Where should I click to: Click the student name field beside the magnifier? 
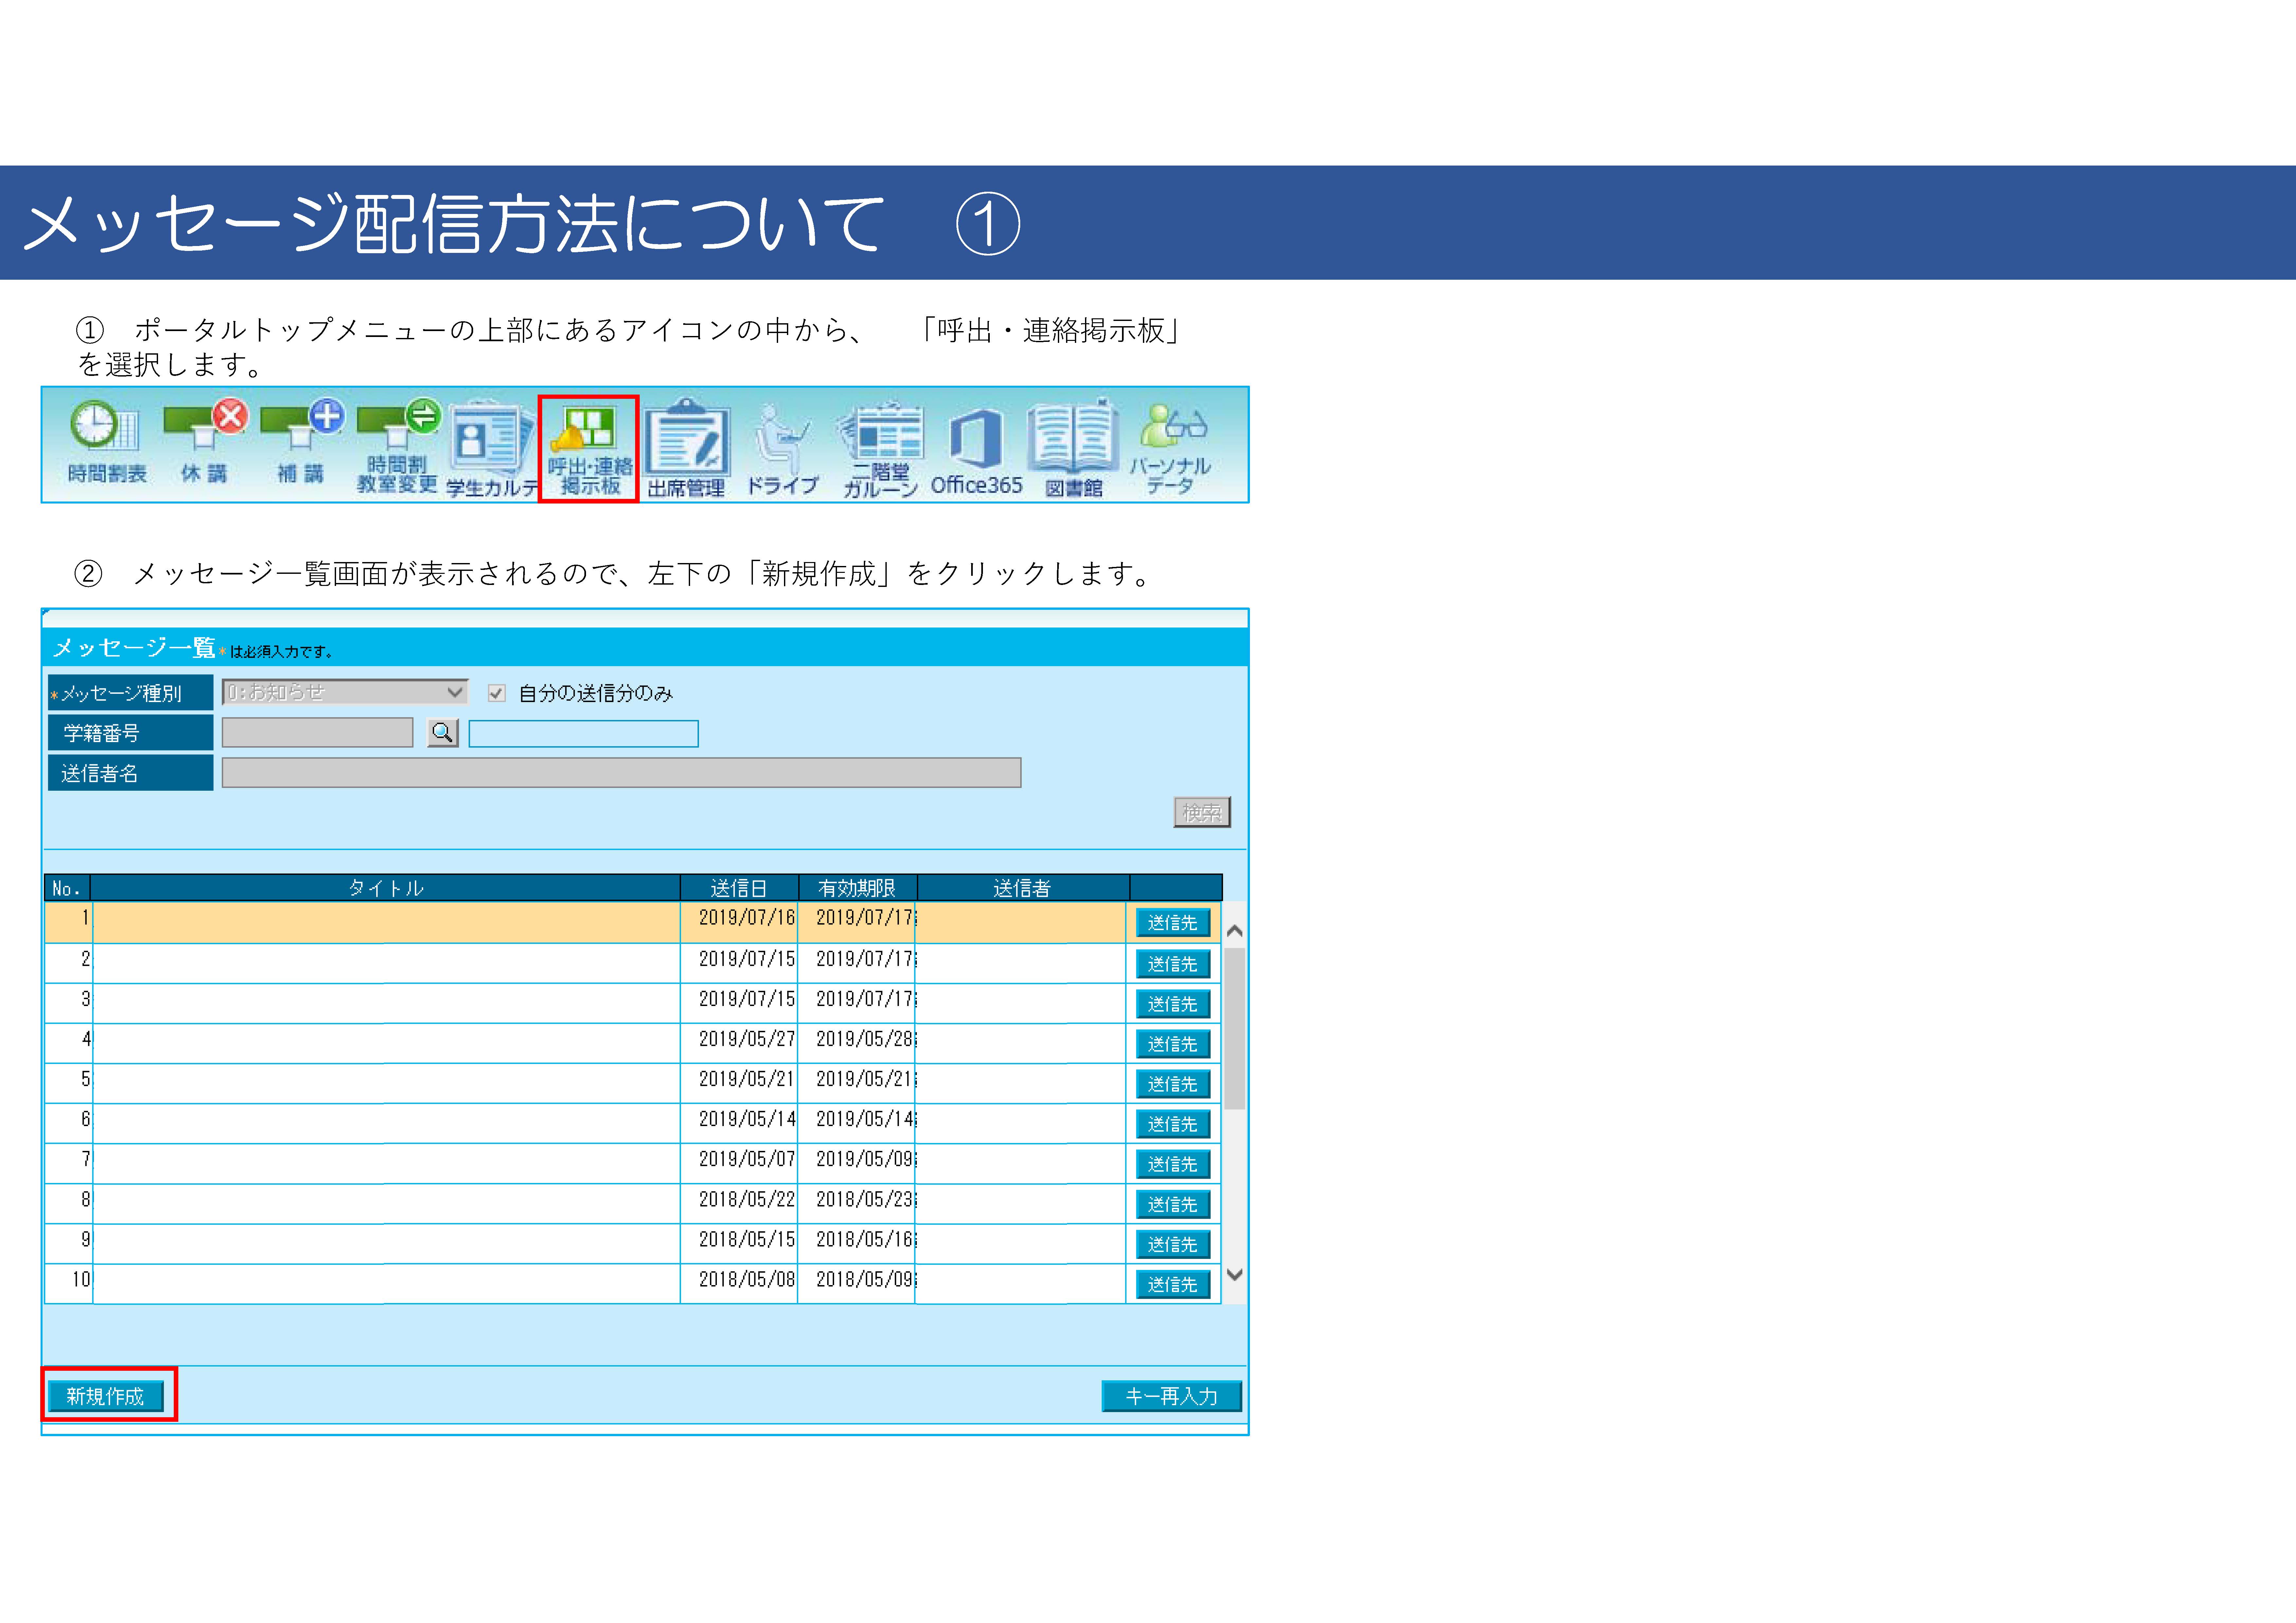point(583,734)
